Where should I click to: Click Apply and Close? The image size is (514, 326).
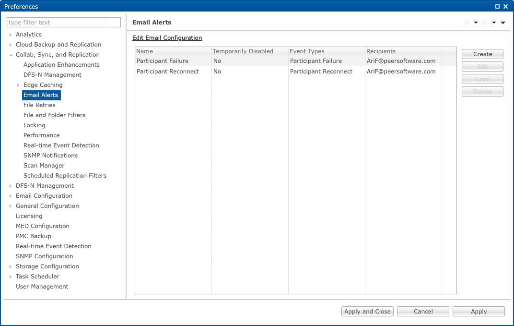(367, 311)
